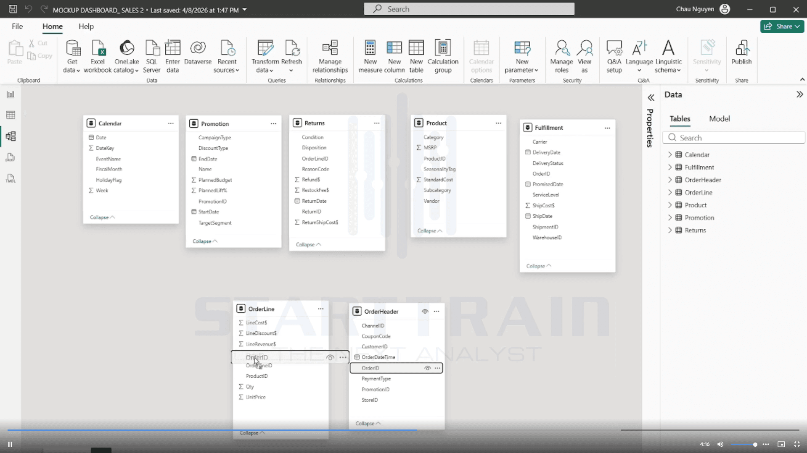The image size is (807, 453).
Task: Collapse the Promotion table card
Action: 205,241
